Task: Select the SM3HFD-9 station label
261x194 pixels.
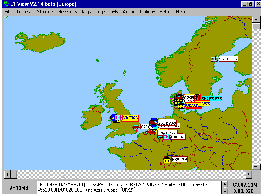Action: point(228,59)
